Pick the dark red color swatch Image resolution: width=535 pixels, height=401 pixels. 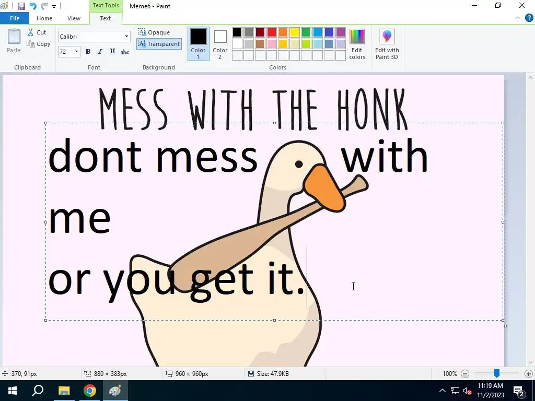pyautogui.click(x=260, y=32)
